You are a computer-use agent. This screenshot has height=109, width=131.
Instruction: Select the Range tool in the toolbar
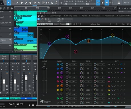point(13,3)
